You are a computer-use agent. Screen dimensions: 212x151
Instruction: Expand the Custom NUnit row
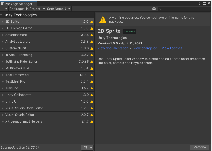[x=2, y=48]
